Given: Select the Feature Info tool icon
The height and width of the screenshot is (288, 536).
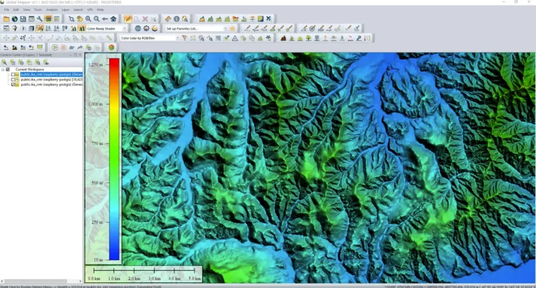Looking at the screenshot, I should coord(177,19).
